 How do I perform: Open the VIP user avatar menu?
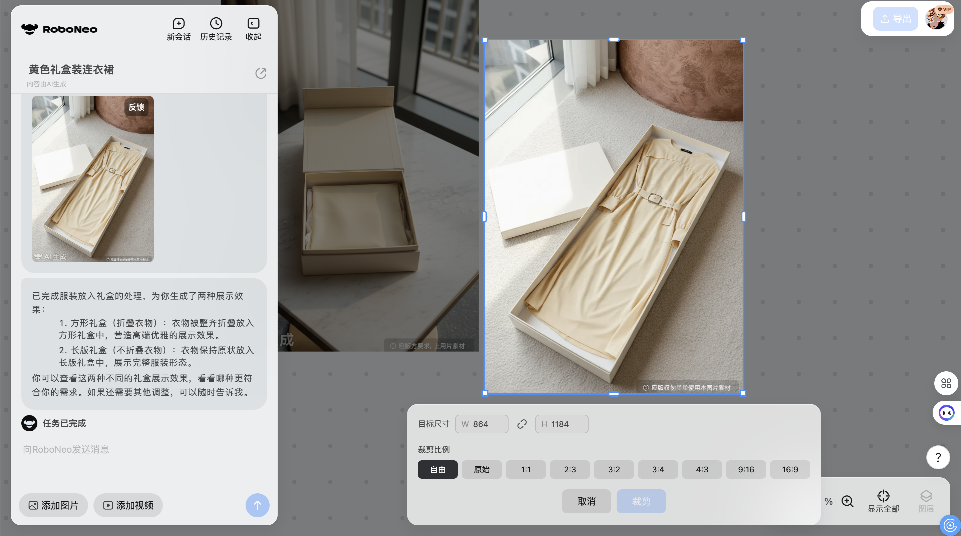coord(937,19)
